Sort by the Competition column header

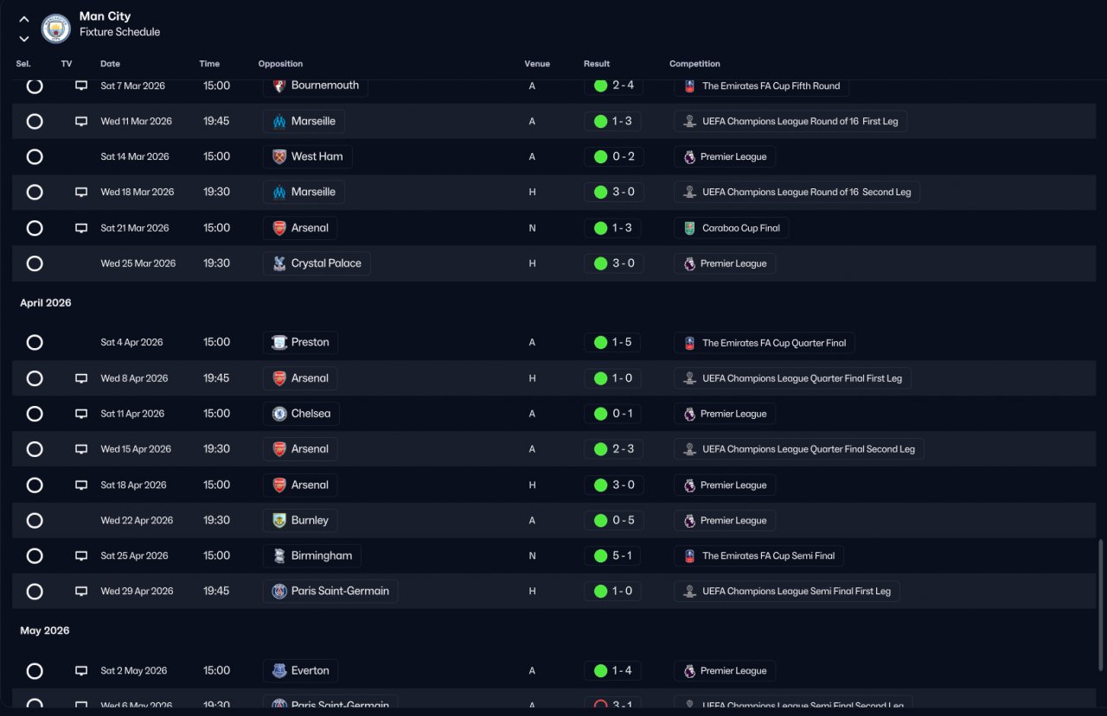click(x=694, y=64)
